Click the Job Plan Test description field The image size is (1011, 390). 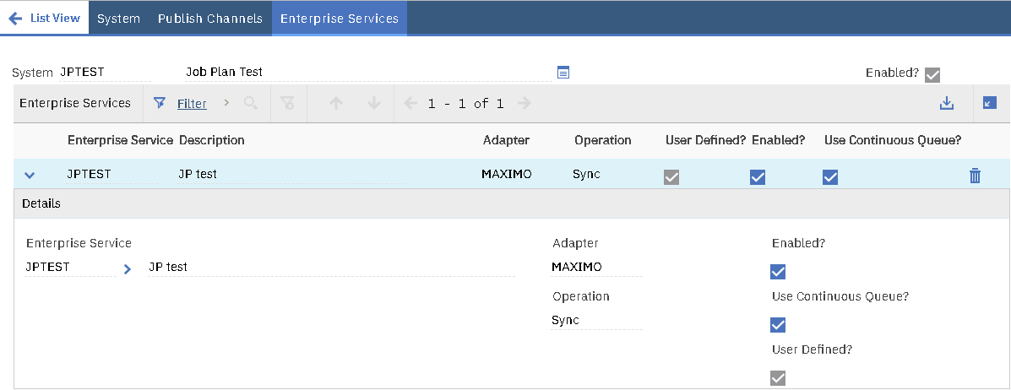[369, 73]
